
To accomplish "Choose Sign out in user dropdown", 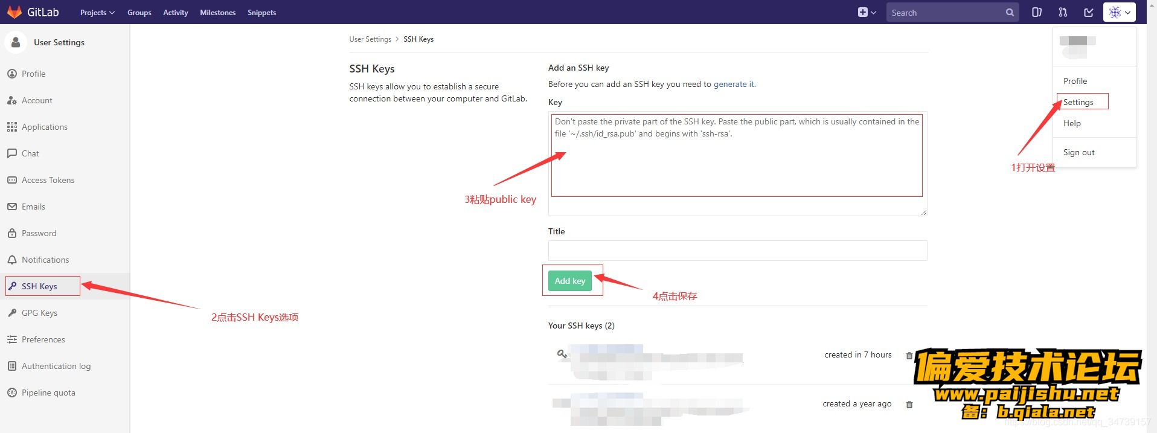I will [x=1079, y=152].
